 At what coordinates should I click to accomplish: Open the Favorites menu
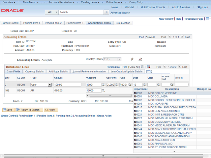click(x=9, y=2)
